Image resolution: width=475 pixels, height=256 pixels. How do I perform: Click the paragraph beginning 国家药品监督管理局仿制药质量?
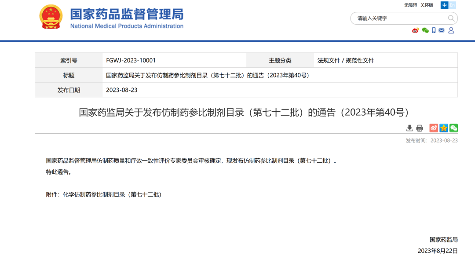(x=191, y=161)
